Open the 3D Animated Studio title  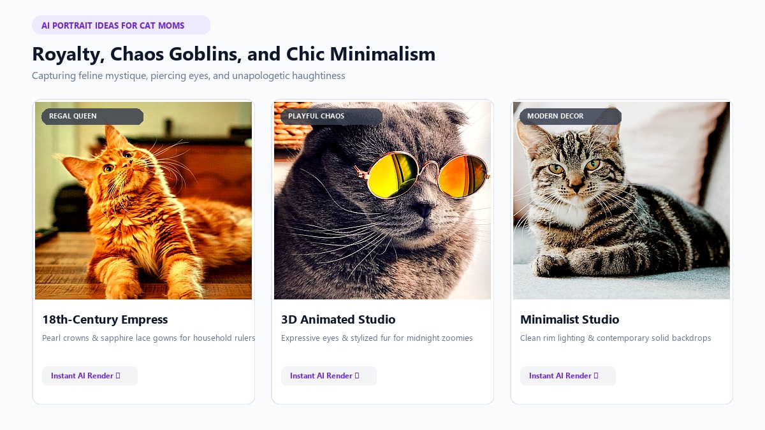pyautogui.click(x=339, y=320)
